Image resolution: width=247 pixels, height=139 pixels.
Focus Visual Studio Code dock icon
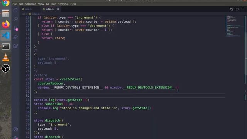6,35
